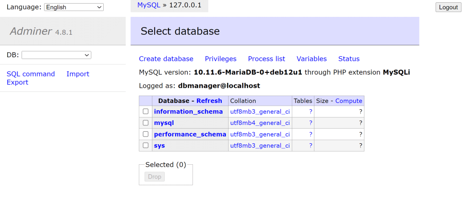Open the performance_schema database

(190, 135)
